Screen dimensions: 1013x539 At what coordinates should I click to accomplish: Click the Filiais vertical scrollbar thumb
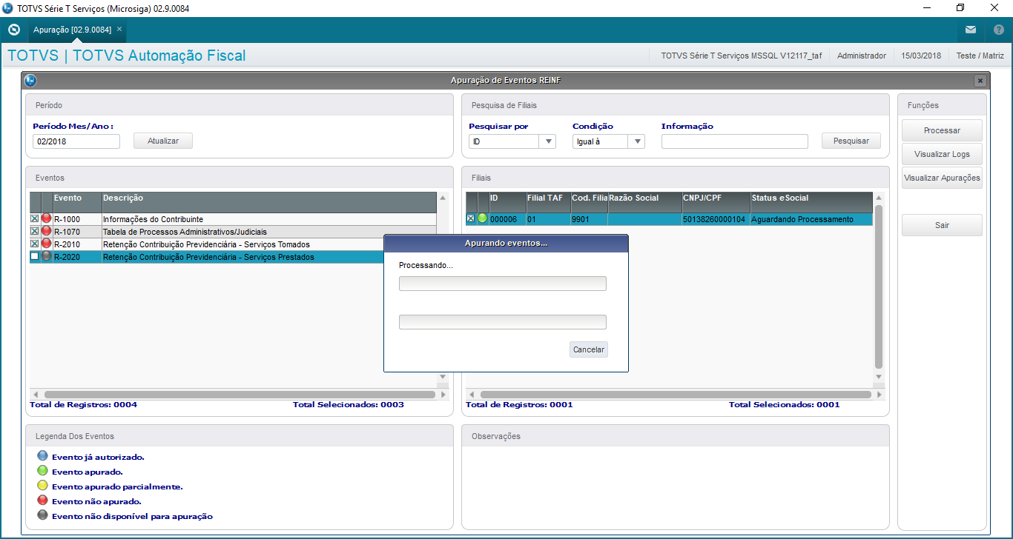[x=880, y=287]
